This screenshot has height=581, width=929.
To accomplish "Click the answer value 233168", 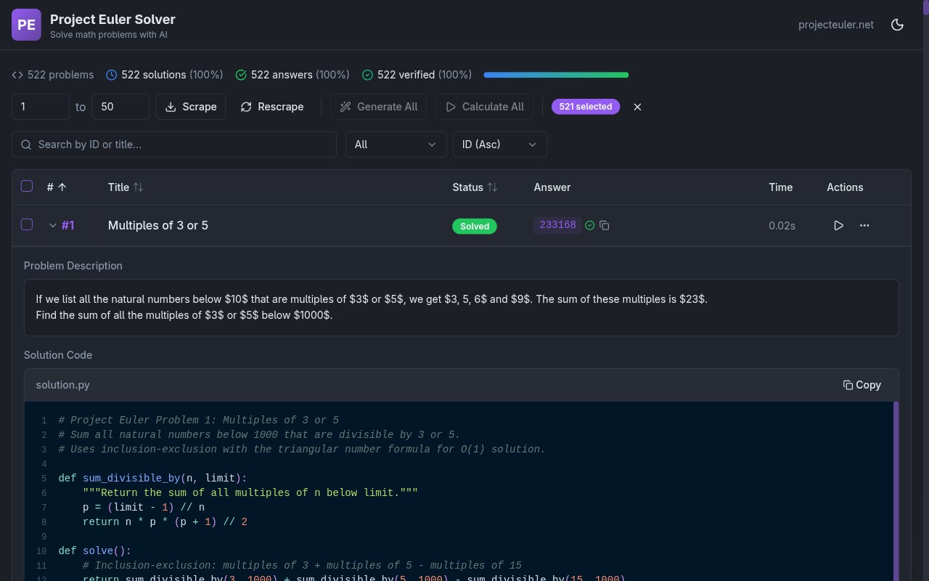I will pyautogui.click(x=557, y=225).
